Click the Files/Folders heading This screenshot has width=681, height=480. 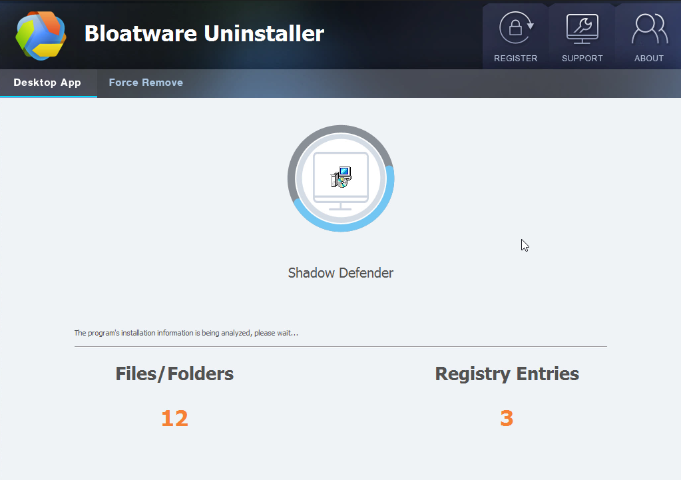[174, 373]
